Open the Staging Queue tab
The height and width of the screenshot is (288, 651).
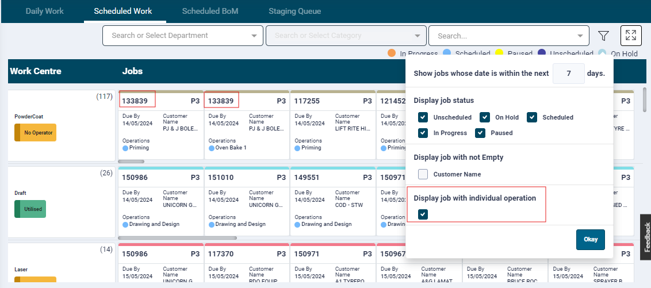[294, 11]
